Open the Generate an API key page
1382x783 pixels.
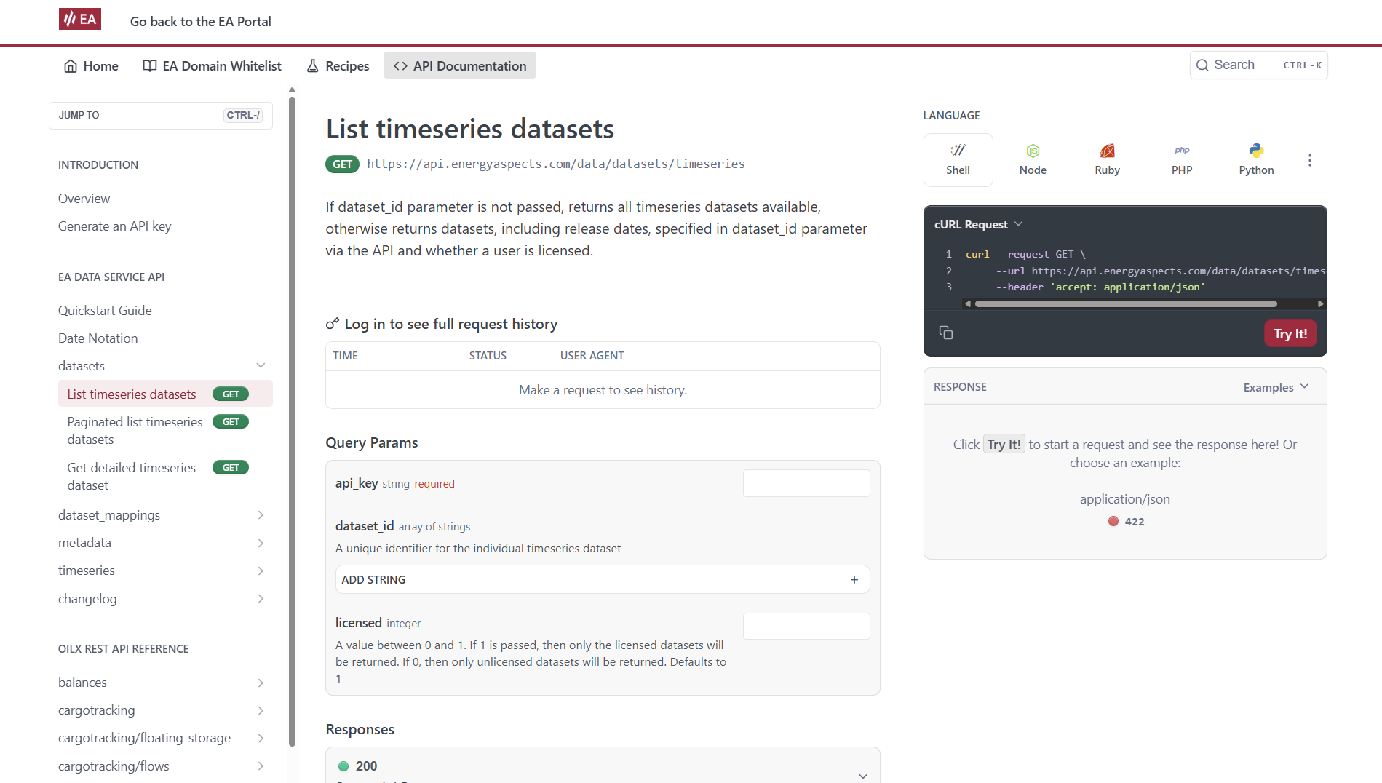pyautogui.click(x=115, y=226)
